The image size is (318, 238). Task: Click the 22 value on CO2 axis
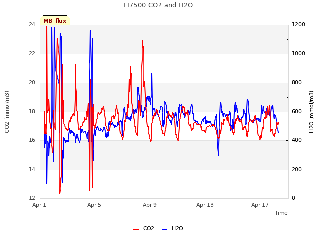click(32, 53)
